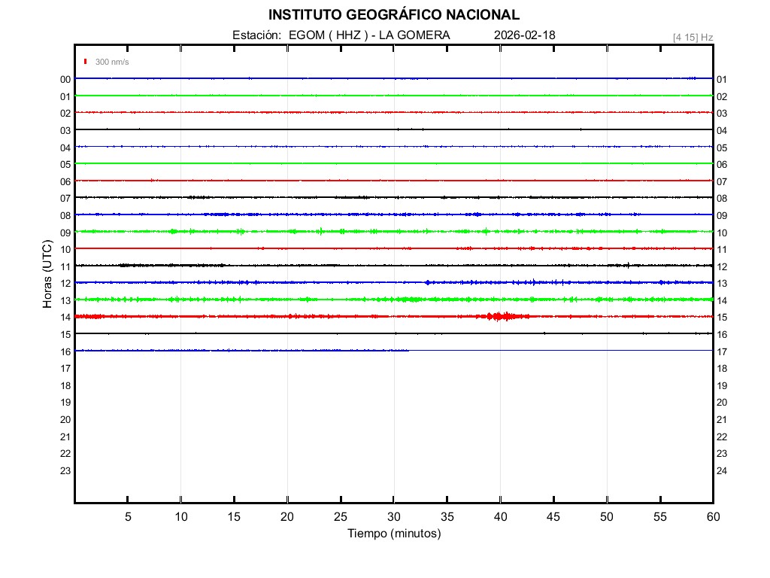This screenshot has height=578, width=770.
Task: Click the station label EGOM ( HHZ ) - LA GOMERA
Action: pos(341,35)
